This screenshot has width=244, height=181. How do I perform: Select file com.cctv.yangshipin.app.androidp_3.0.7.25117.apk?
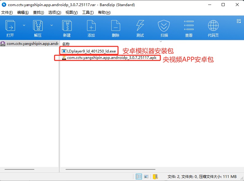point(109,58)
